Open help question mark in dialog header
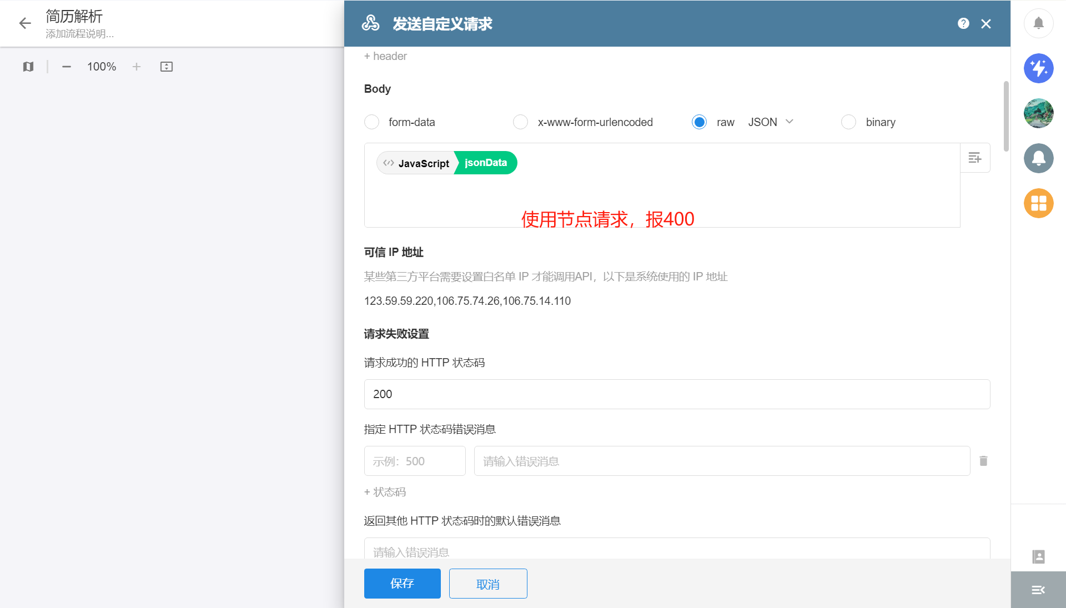Image resolution: width=1066 pixels, height=608 pixels. coord(963,23)
